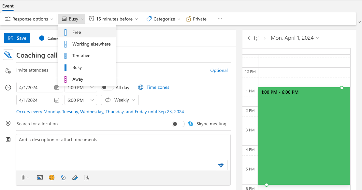Jump to today in the calendar pane
The image size is (362, 190).
click(257, 38)
